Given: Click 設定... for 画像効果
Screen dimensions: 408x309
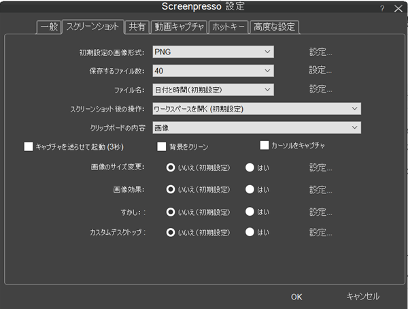Looking at the screenshot, I should coord(320,190).
